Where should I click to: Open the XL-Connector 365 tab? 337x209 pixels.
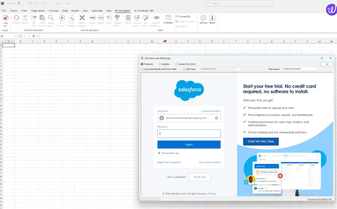click(x=144, y=10)
